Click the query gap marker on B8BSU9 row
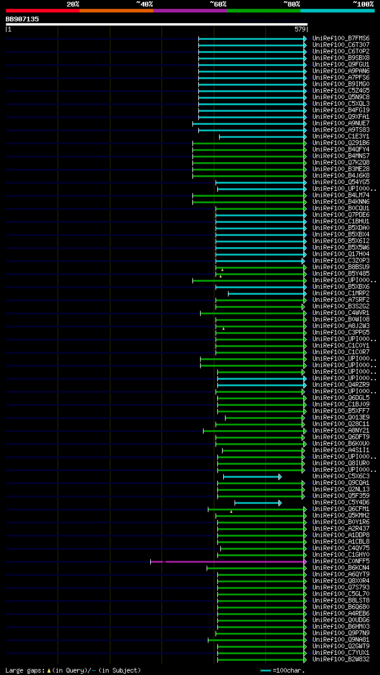Viewport: 380px width, 675px height. (x=222, y=270)
